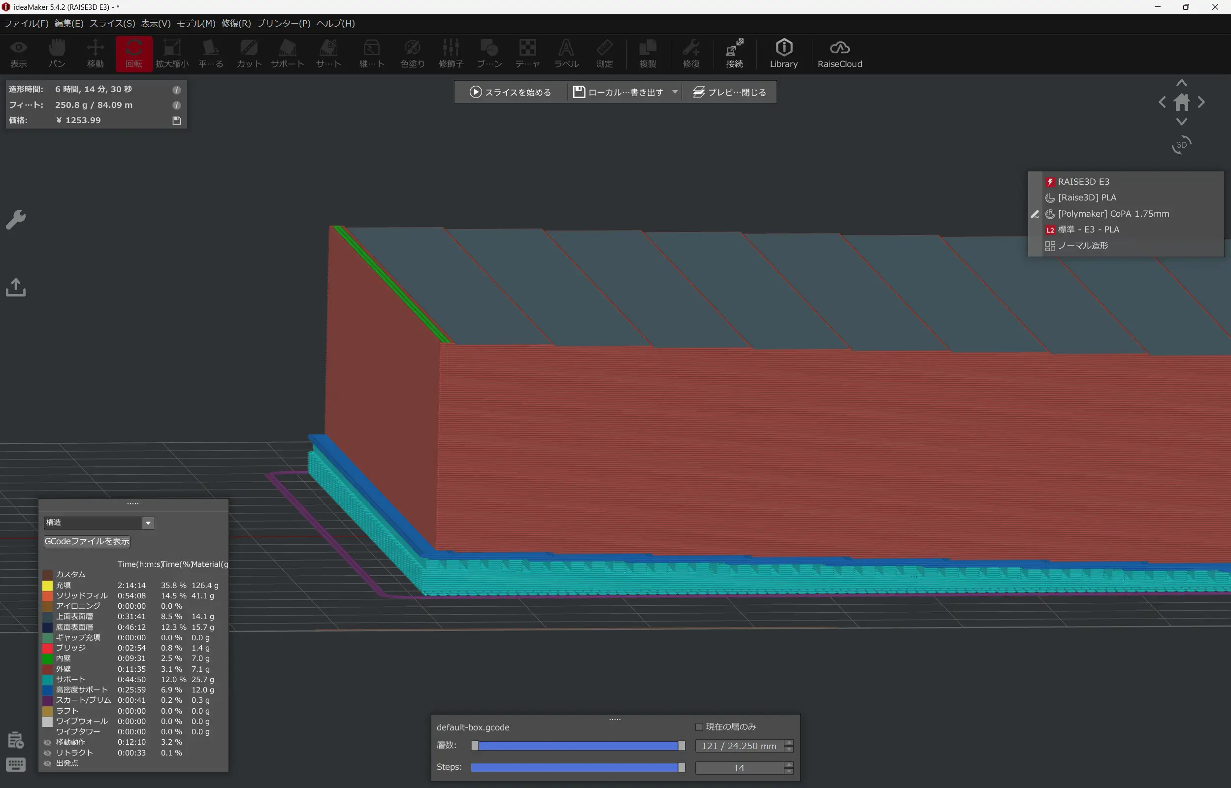
Task: Open the 構造 dropdown
Action: [x=99, y=523]
